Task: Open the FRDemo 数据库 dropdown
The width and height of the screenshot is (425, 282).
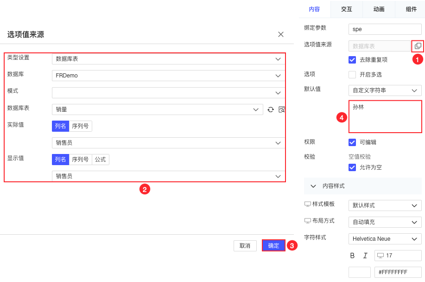Action: point(168,76)
